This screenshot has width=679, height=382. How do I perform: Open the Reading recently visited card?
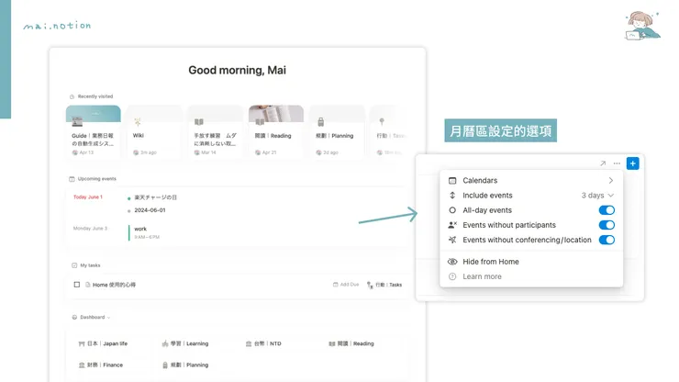(276, 132)
